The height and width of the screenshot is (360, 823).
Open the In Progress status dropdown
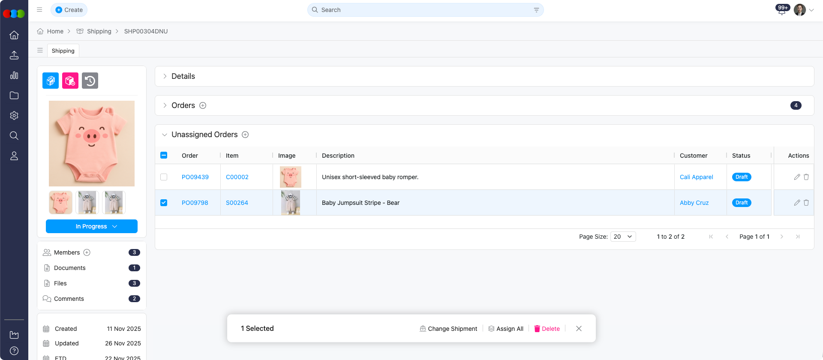tap(92, 226)
